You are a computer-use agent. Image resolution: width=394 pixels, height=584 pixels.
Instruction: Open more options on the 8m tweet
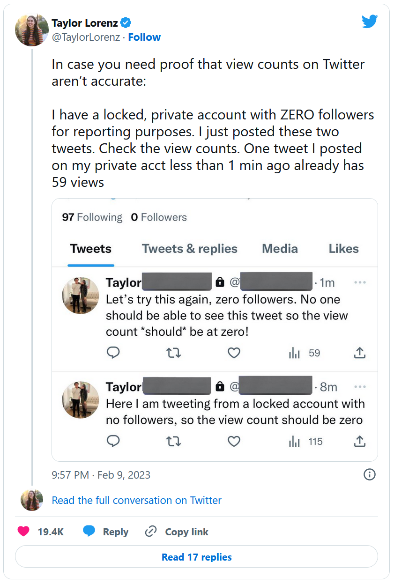click(360, 387)
